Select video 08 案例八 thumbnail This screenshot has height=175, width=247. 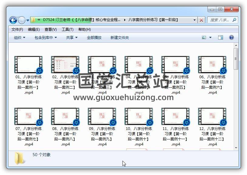(65, 117)
